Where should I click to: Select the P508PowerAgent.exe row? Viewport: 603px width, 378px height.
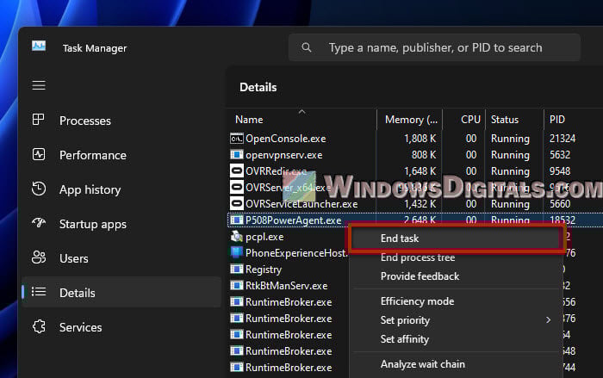415,220
